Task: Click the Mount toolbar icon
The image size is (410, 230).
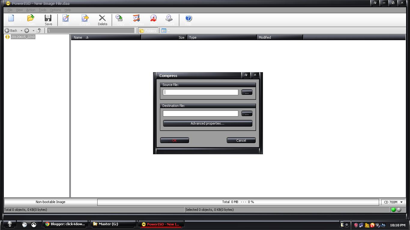Action: [x=170, y=20]
